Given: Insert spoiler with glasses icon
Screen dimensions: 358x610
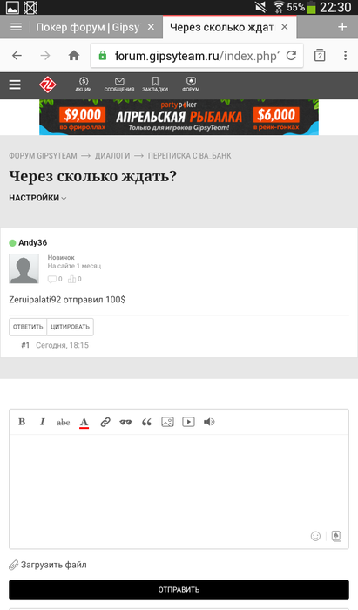Looking at the screenshot, I should tap(125, 422).
